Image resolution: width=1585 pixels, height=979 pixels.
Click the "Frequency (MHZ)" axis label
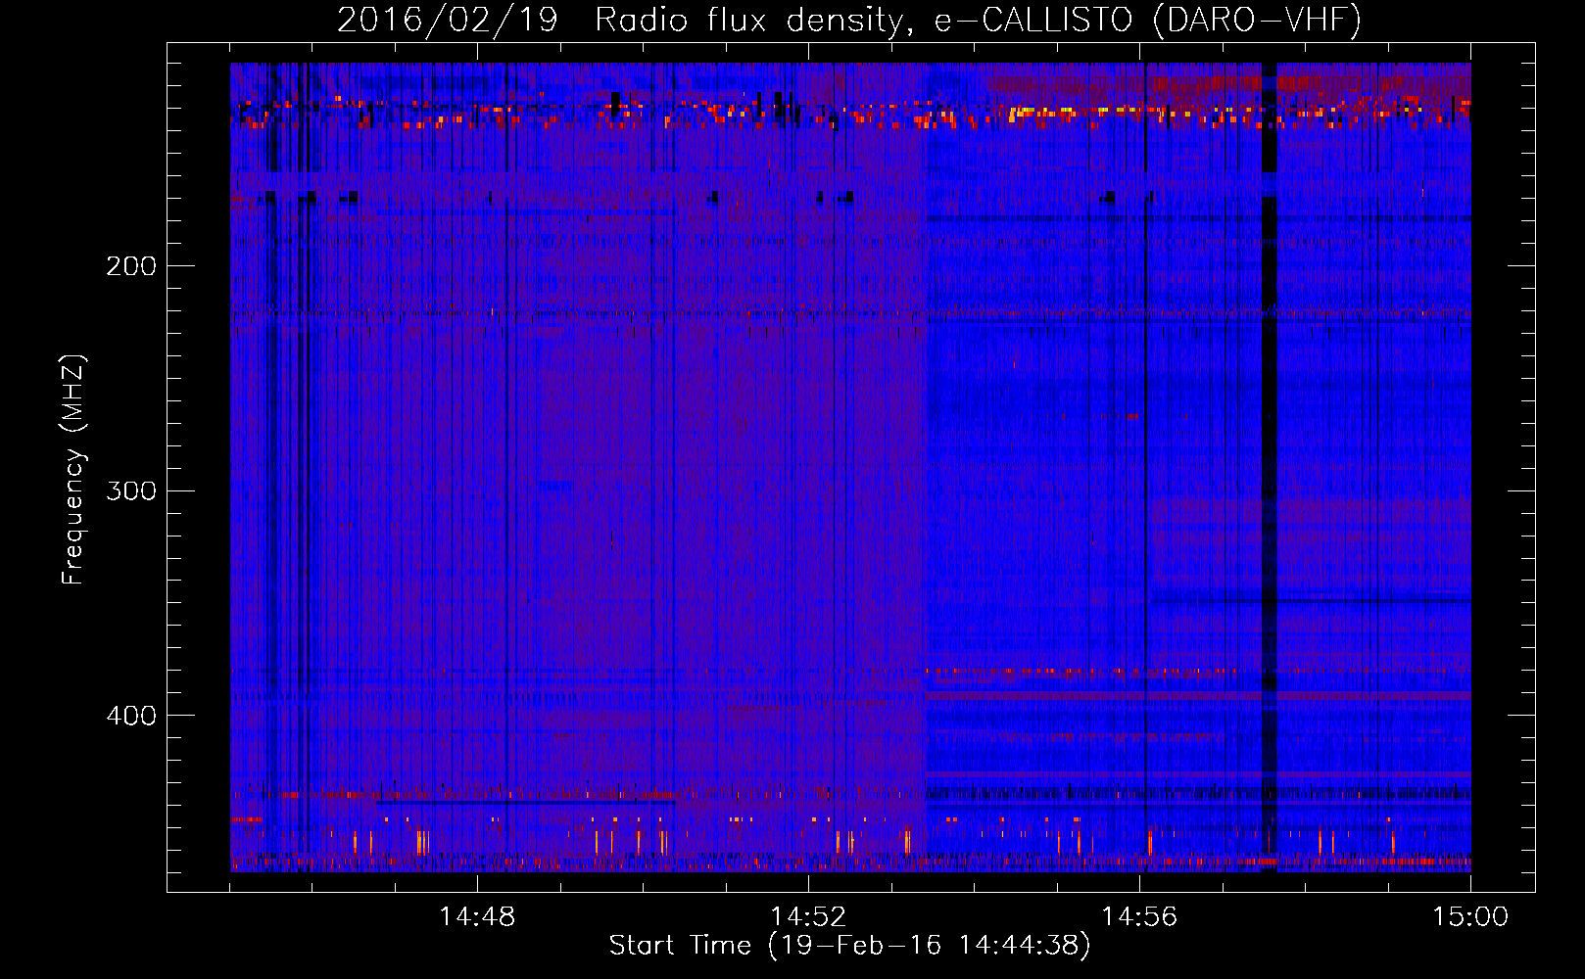click(x=73, y=470)
